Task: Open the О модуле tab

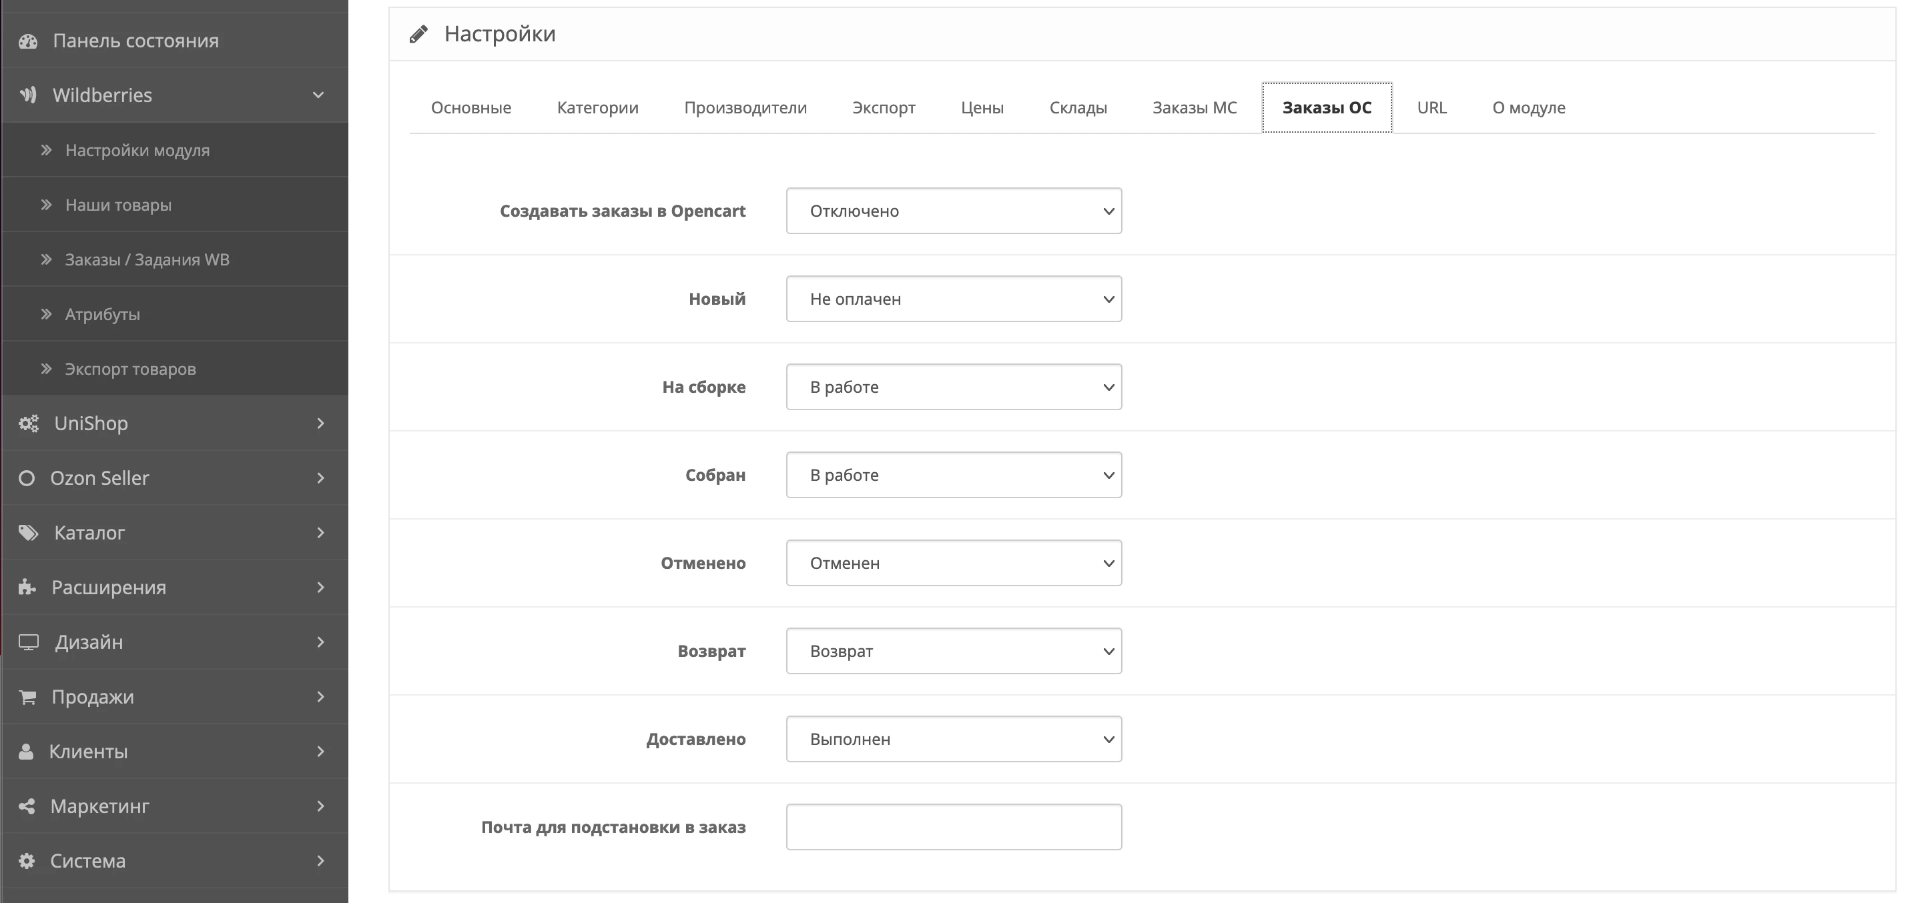Action: pos(1529,108)
